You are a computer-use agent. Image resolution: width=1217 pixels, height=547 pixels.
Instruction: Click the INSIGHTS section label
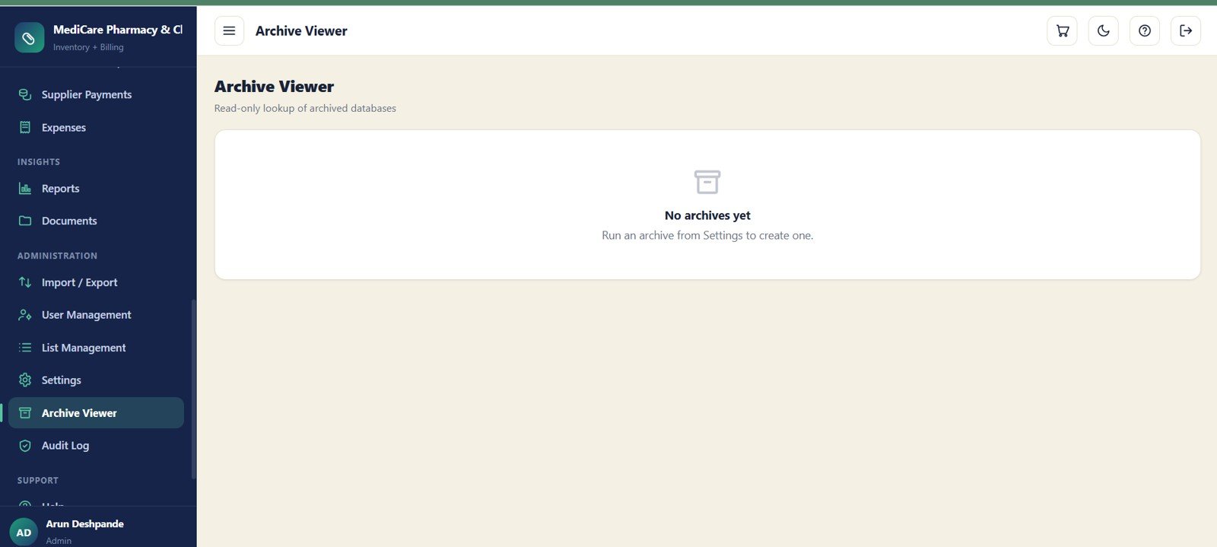click(x=39, y=162)
